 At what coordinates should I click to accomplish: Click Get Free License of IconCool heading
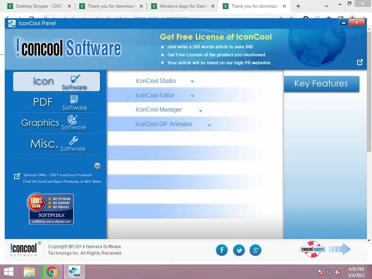pyautogui.click(x=216, y=37)
